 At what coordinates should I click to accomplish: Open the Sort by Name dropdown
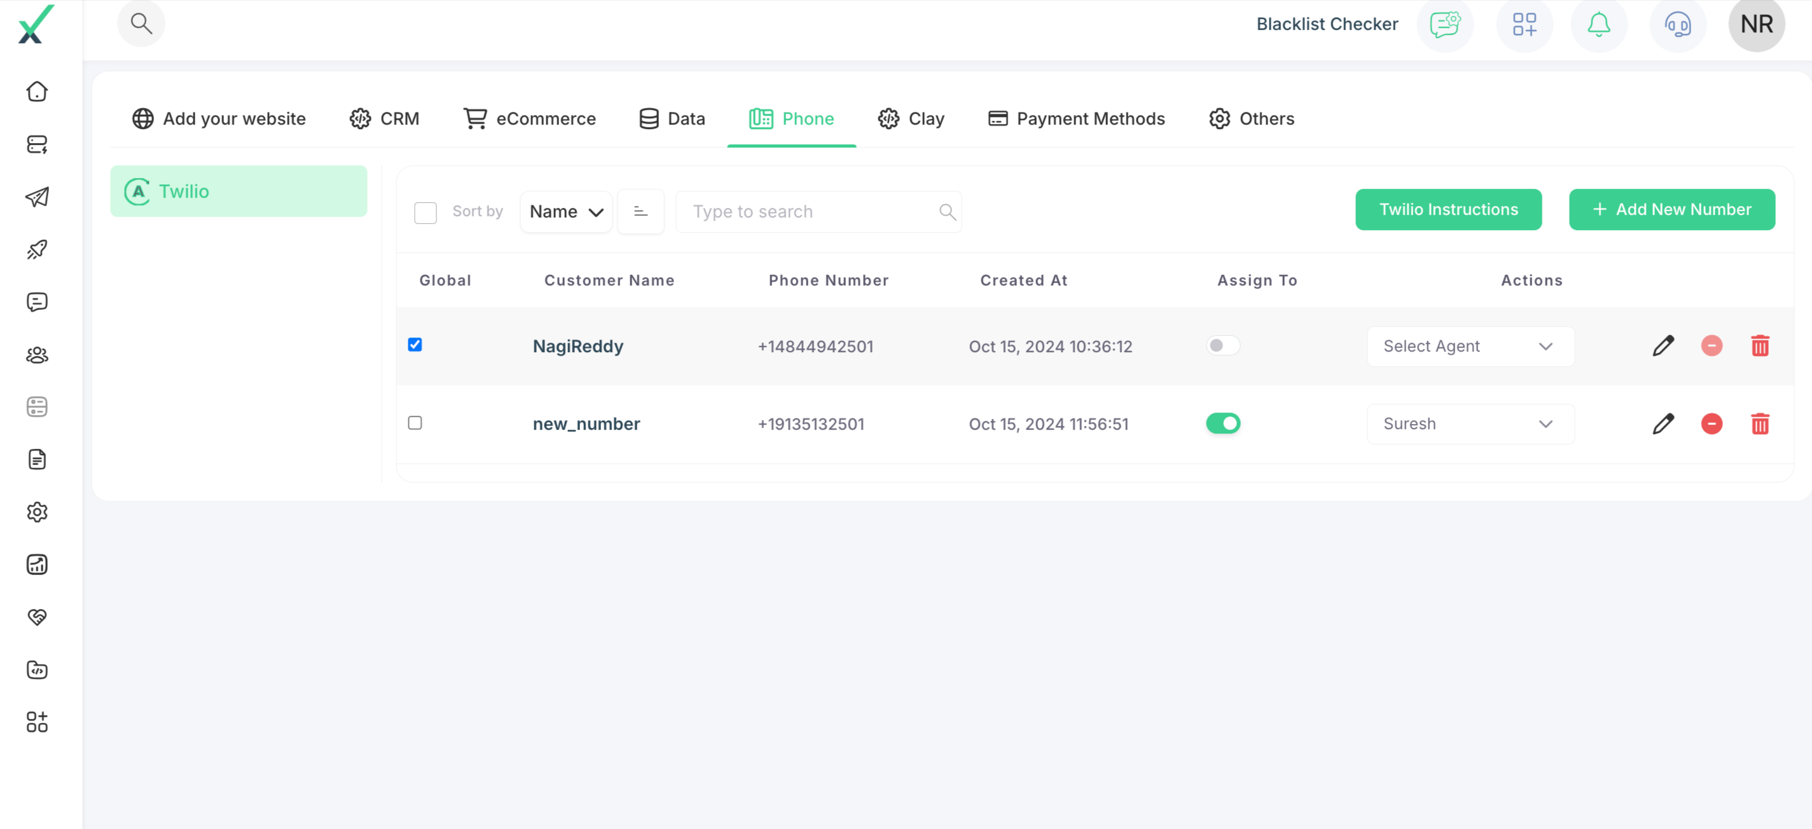(566, 212)
